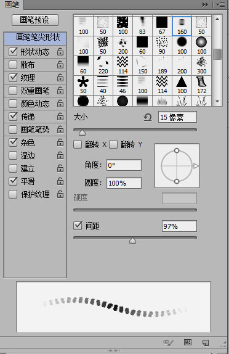This screenshot has height=354, width=229.
Task: Click the lock icon for 双重画笔
Action: [x=60, y=91]
